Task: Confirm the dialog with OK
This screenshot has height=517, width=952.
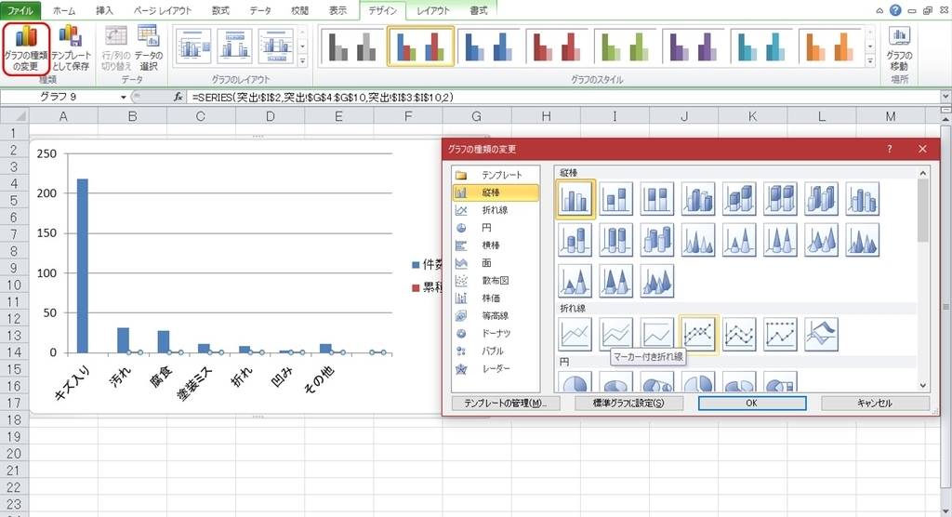Action: pyautogui.click(x=751, y=403)
